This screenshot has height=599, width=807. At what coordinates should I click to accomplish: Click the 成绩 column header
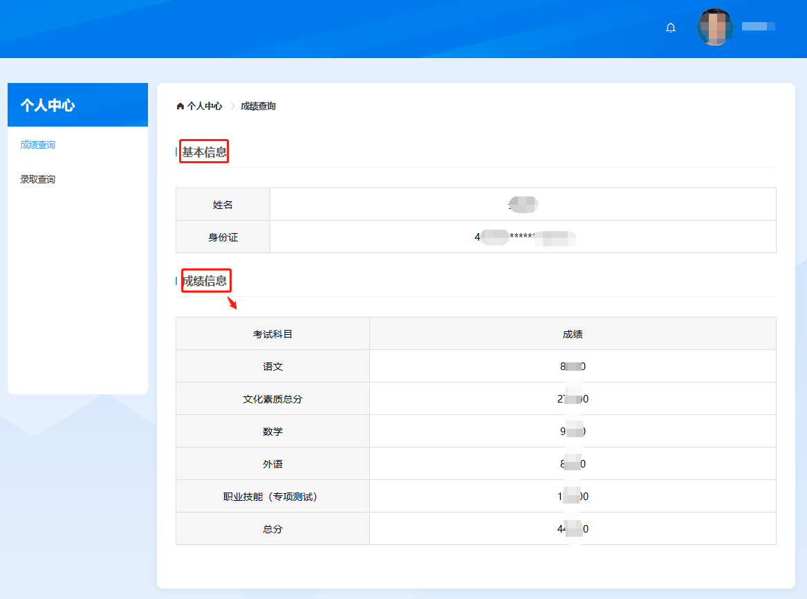572,334
